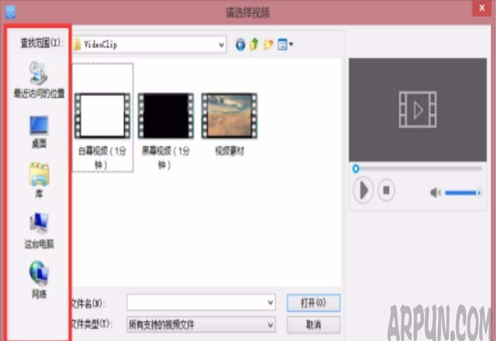The image size is (496, 341).
Task: Open This PC (这台电脑) location
Action: coord(38,224)
